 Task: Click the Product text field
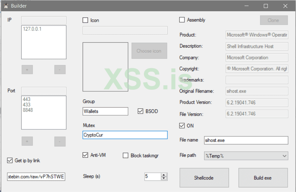click(x=257, y=35)
